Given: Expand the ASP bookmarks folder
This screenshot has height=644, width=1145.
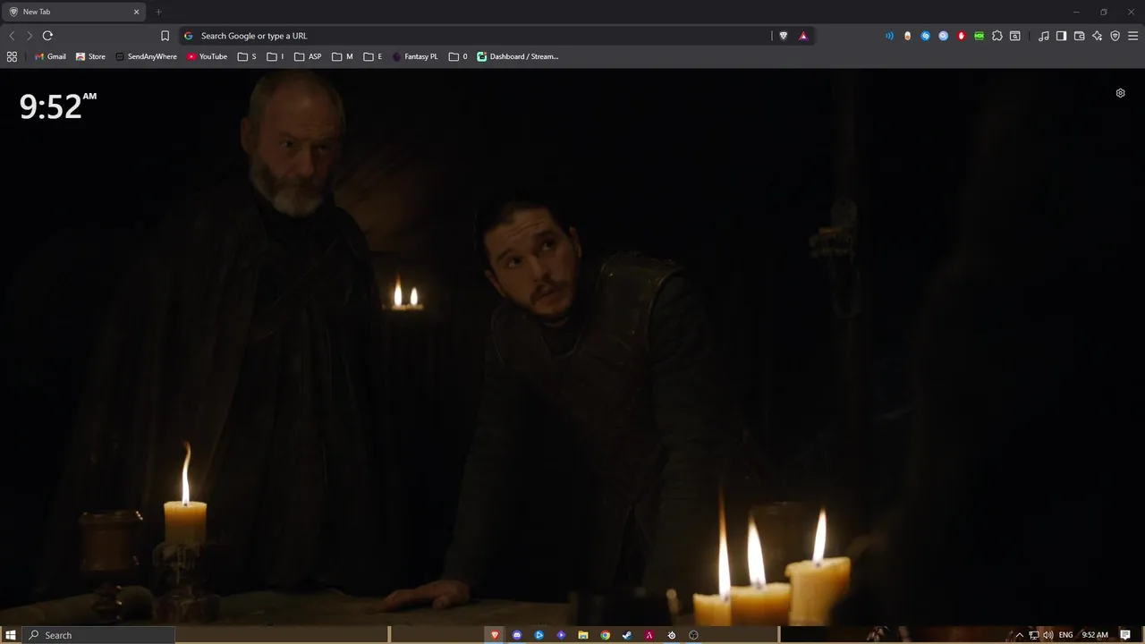Looking at the screenshot, I should tap(308, 56).
